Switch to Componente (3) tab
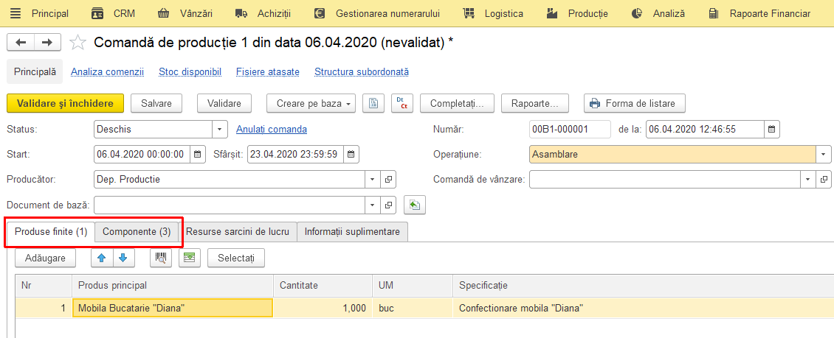 (x=137, y=232)
